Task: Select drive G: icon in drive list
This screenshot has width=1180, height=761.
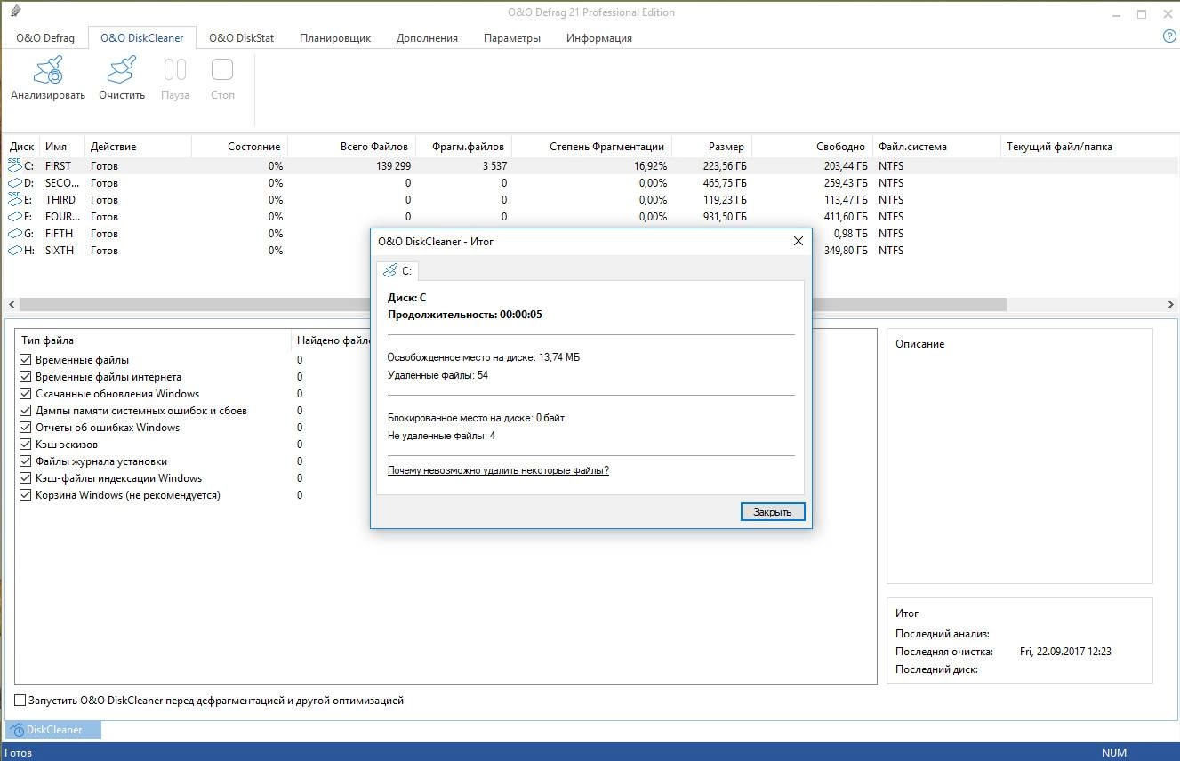Action: pyautogui.click(x=14, y=233)
